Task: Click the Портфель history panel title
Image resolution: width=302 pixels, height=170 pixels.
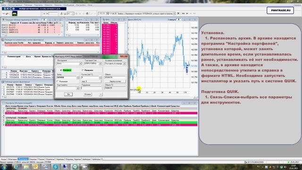Action: (x=18, y=103)
